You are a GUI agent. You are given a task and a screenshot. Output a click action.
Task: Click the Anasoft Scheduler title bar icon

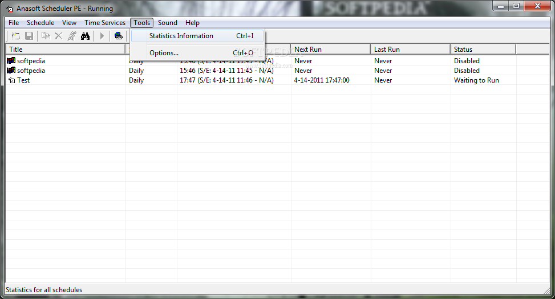[9, 9]
